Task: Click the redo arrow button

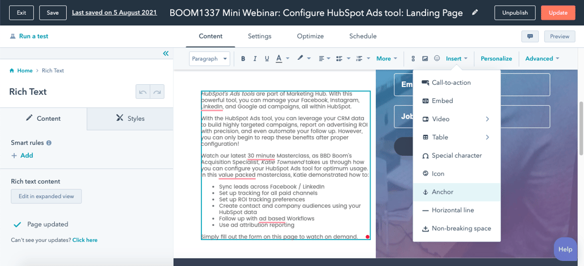Action: coord(157,91)
